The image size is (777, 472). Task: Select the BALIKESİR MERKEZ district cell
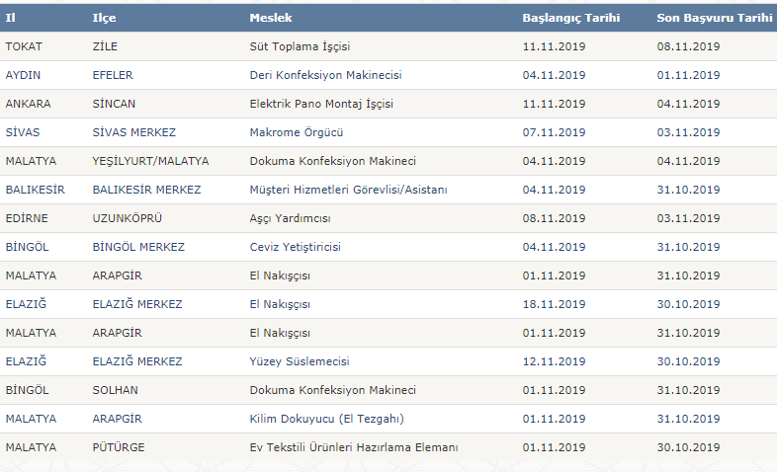coord(146,190)
